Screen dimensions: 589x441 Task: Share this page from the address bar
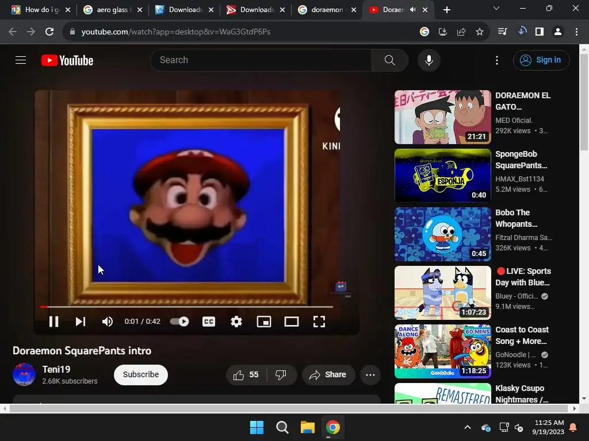461,32
